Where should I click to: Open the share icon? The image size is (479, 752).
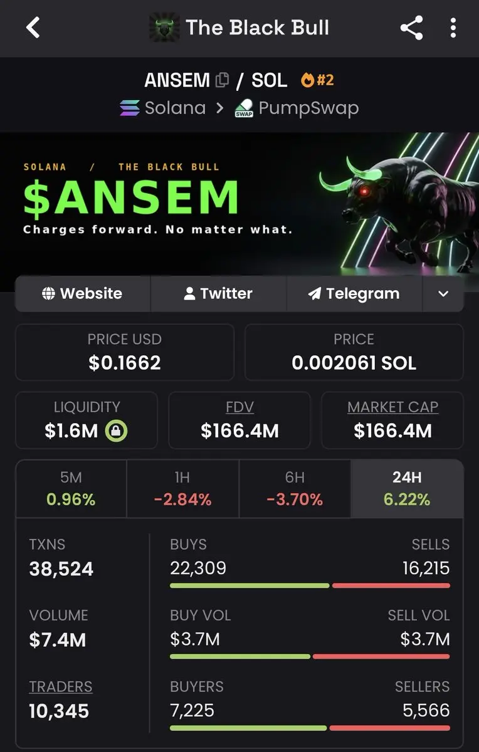[x=411, y=28]
